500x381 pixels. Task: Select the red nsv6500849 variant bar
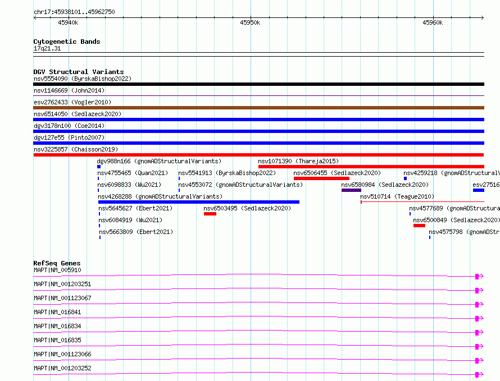pyautogui.click(x=419, y=226)
